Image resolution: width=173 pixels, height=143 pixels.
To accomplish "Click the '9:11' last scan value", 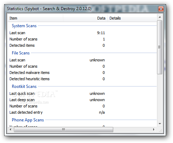I will coord(101,33).
